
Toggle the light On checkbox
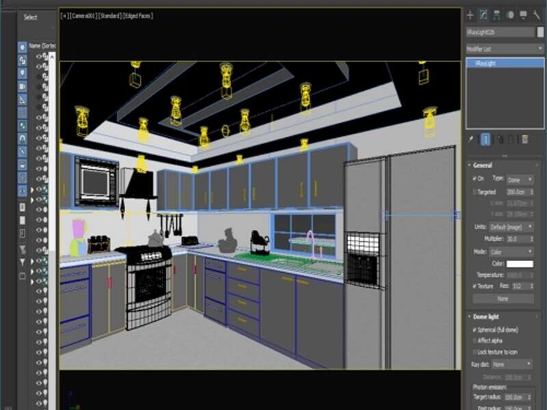(x=476, y=179)
